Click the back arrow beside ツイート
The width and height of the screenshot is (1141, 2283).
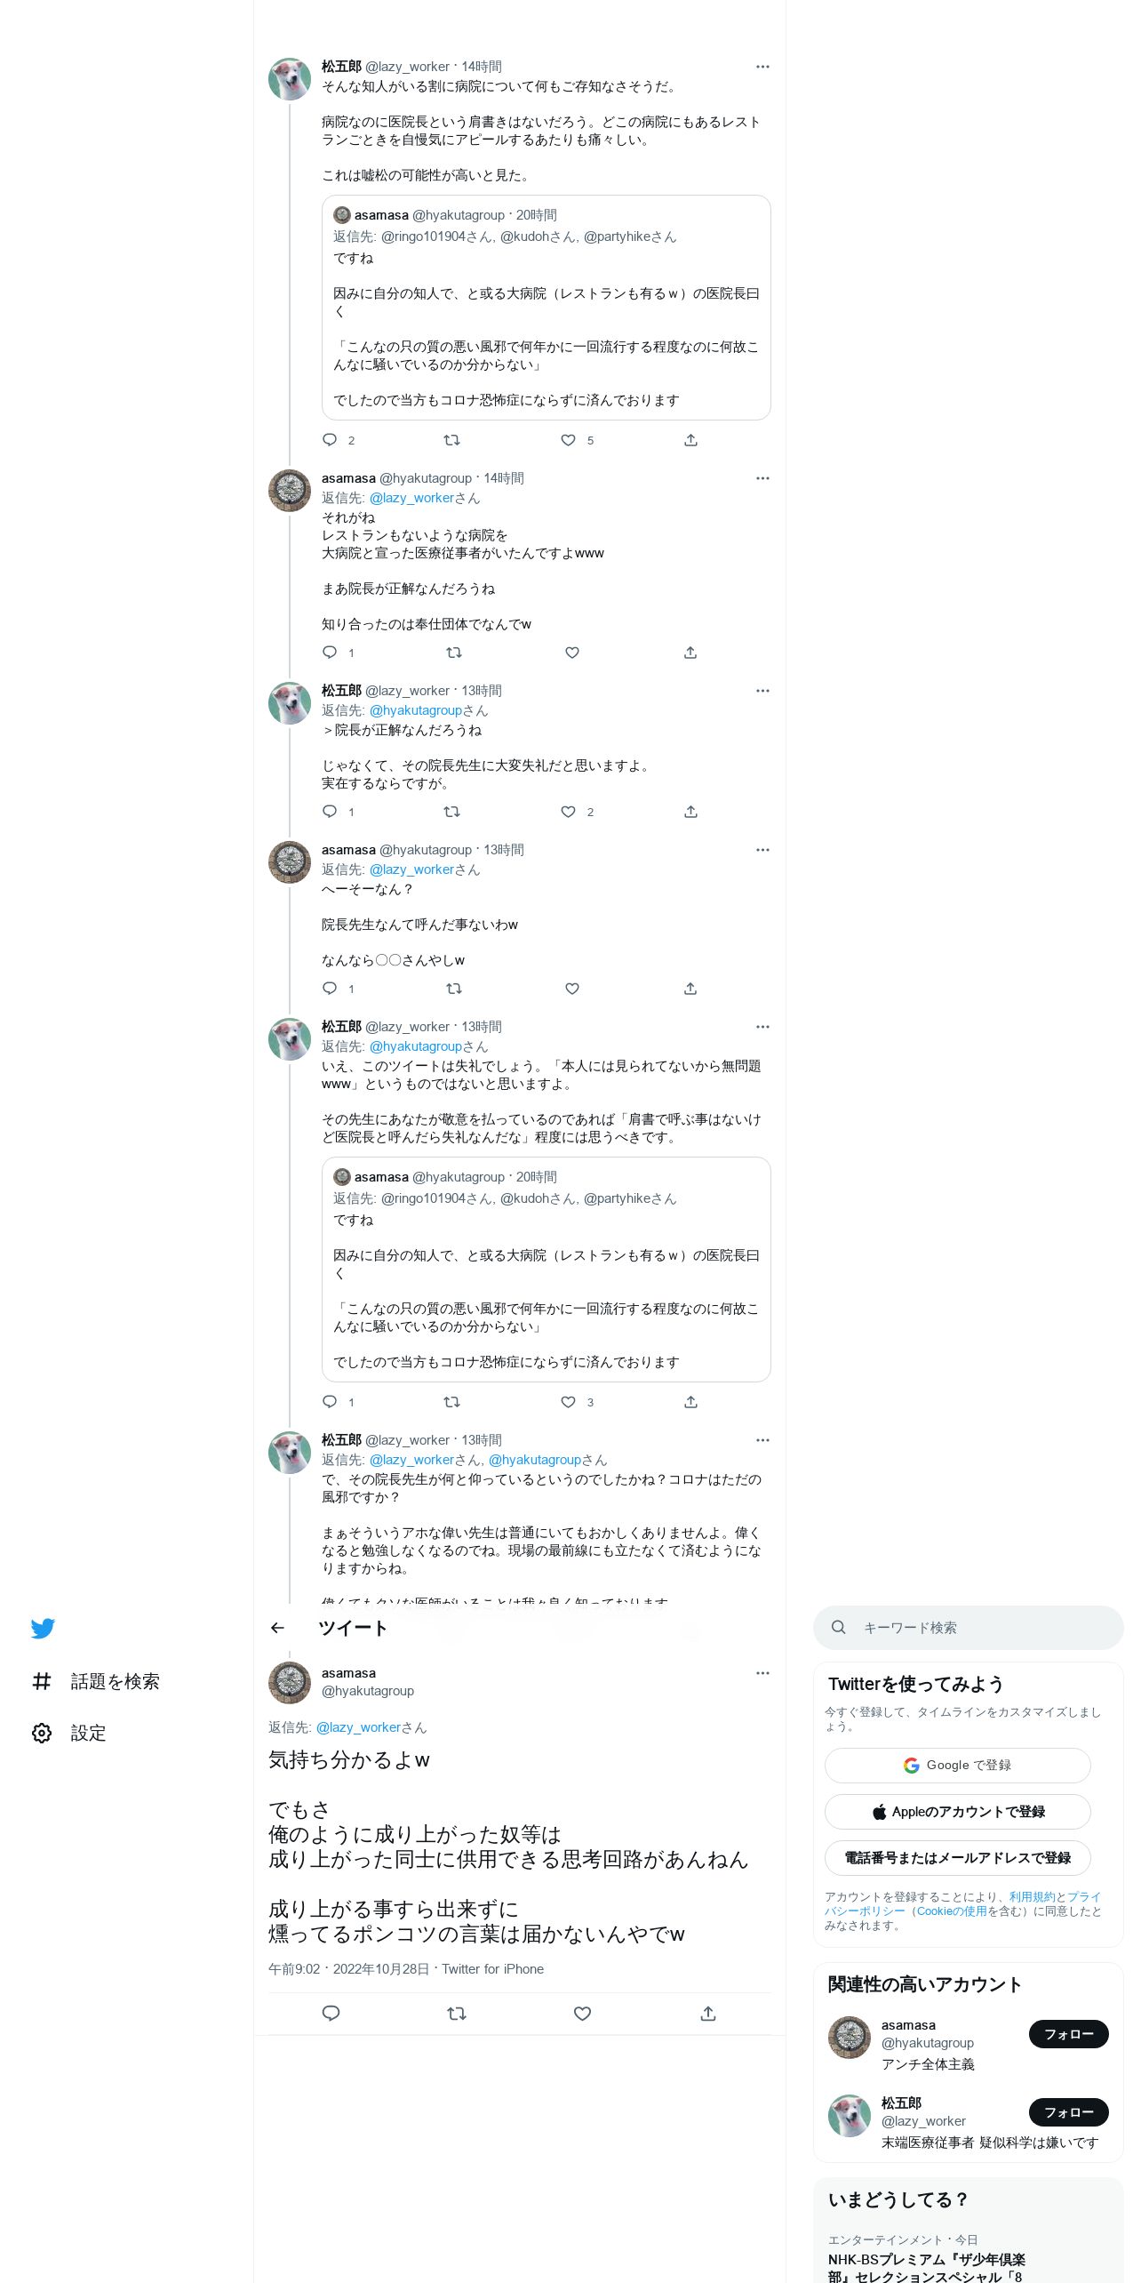pyautogui.click(x=277, y=1628)
